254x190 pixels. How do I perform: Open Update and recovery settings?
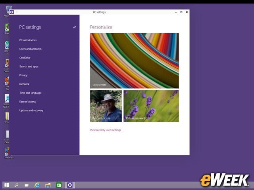[31, 110]
